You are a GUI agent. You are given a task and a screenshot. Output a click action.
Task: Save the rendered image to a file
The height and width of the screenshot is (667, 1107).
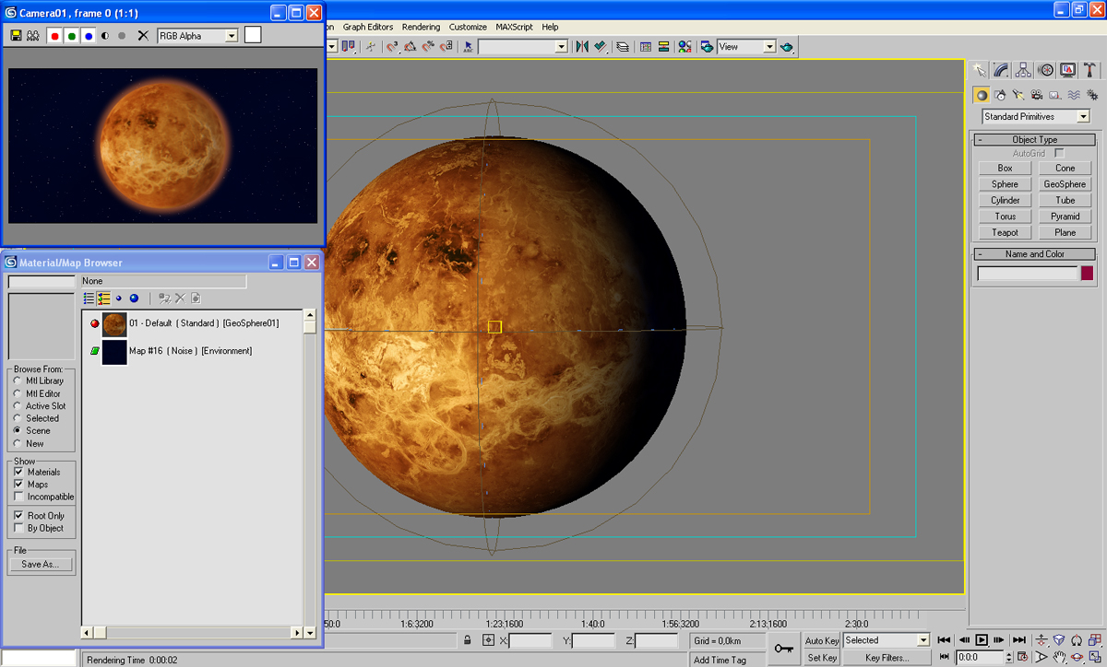[x=16, y=35]
